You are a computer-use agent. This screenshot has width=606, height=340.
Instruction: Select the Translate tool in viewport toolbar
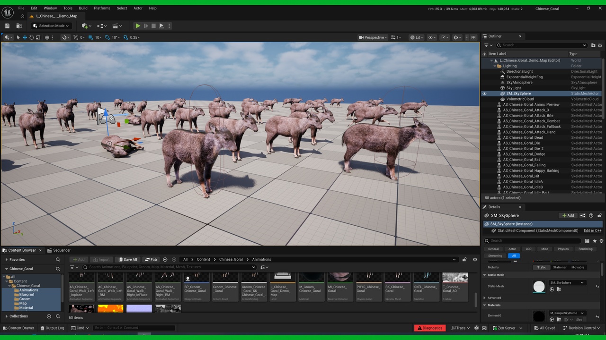click(25, 37)
